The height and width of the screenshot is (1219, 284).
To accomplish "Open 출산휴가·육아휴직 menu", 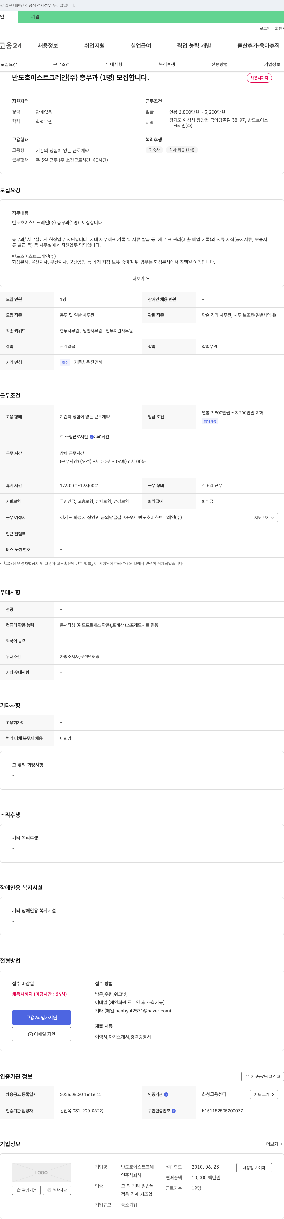I will 258,46.
